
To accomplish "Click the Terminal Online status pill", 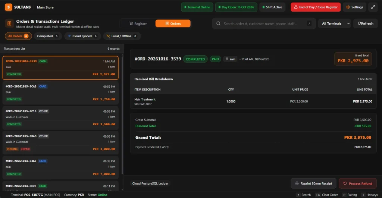I will [197, 7].
